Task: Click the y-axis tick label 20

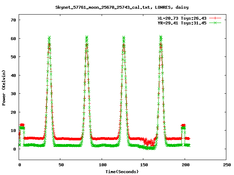Action: 13,112
